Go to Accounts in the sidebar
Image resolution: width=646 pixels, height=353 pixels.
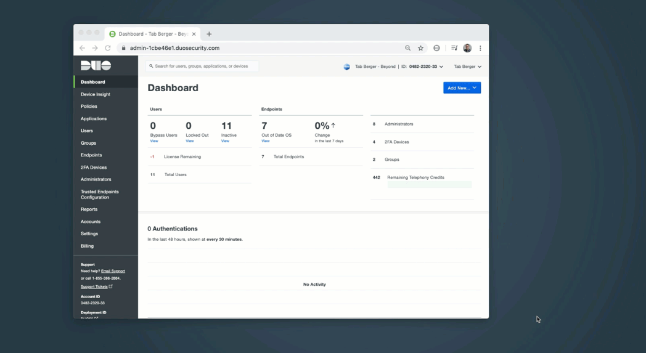pos(90,222)
